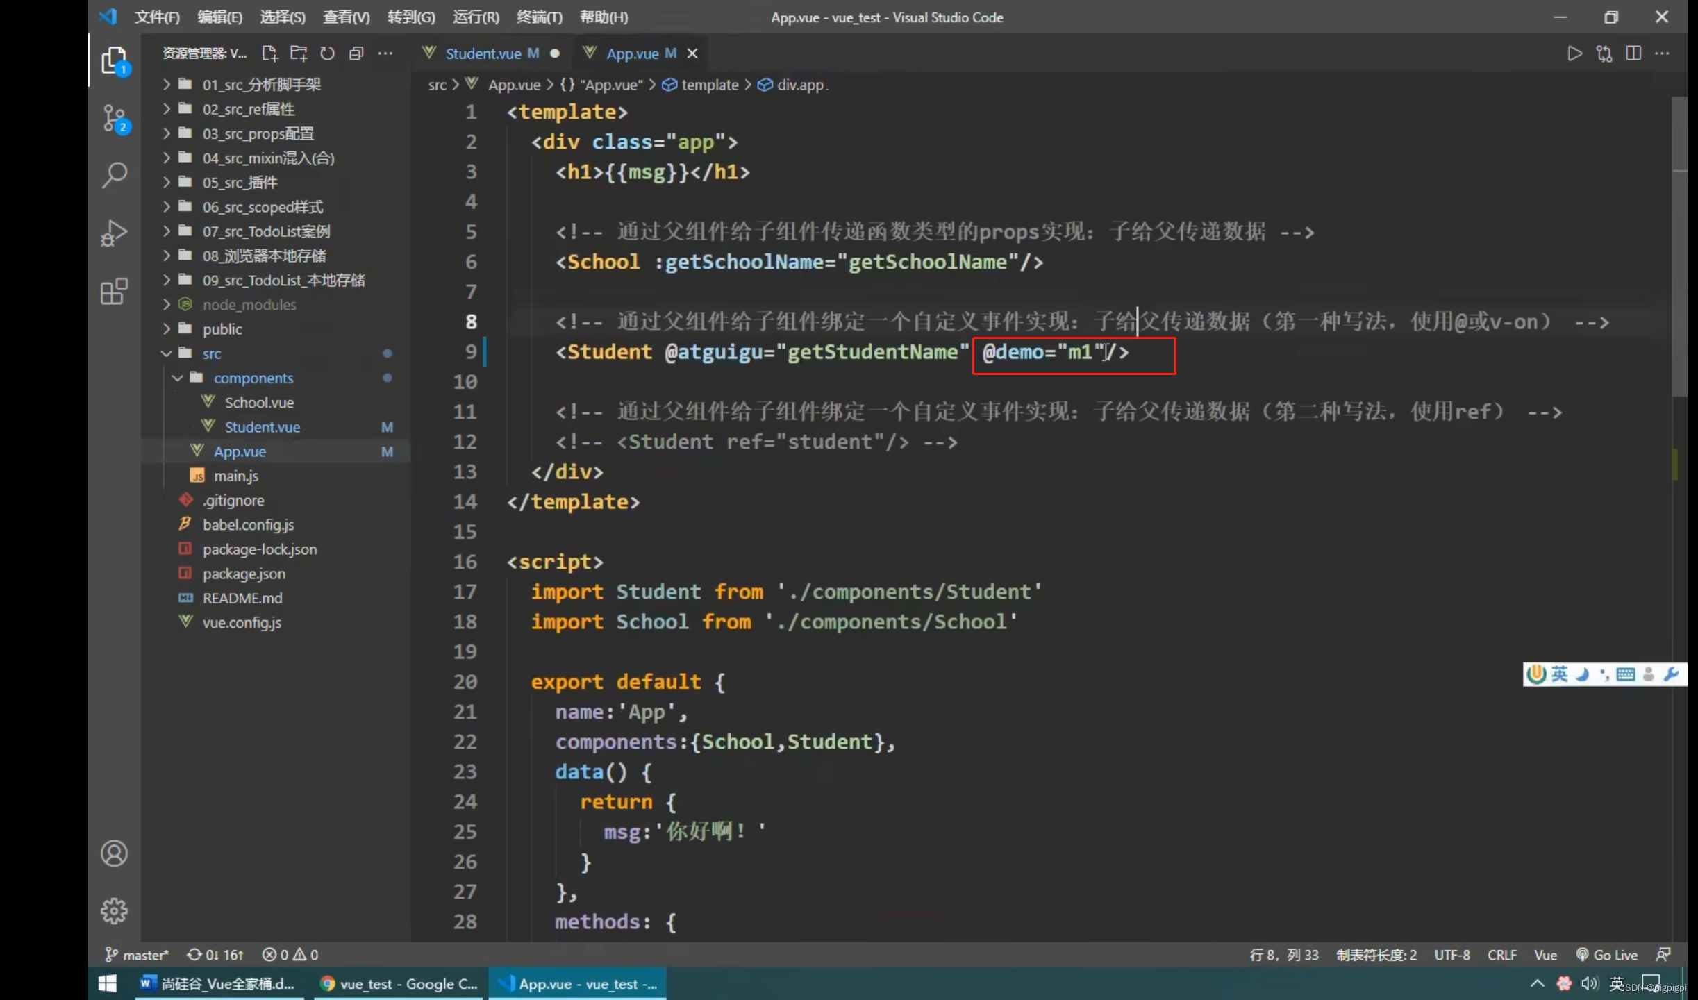Open the Search view in activity bar
1698x1000 pixels.
[x=115, y=175]
